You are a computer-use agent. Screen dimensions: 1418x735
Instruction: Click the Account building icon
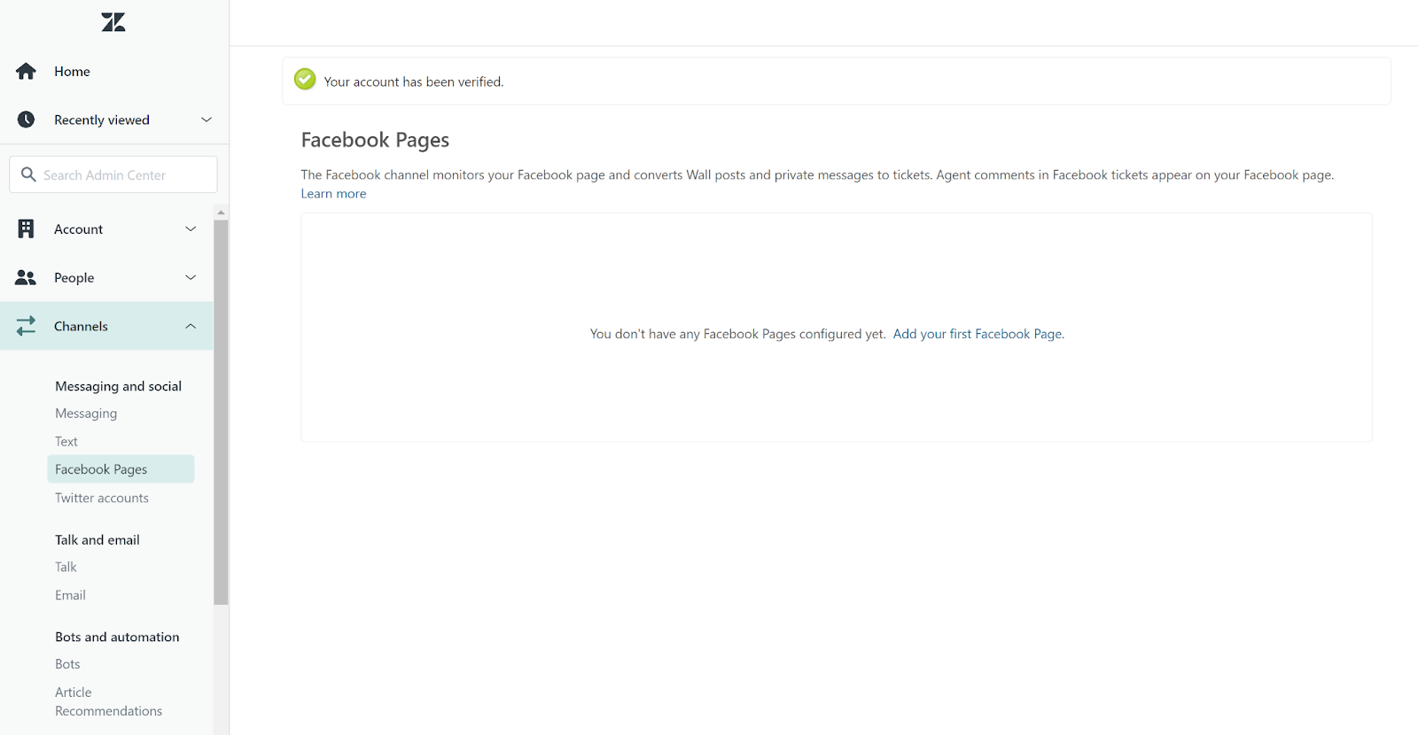[x=27, y=229]
